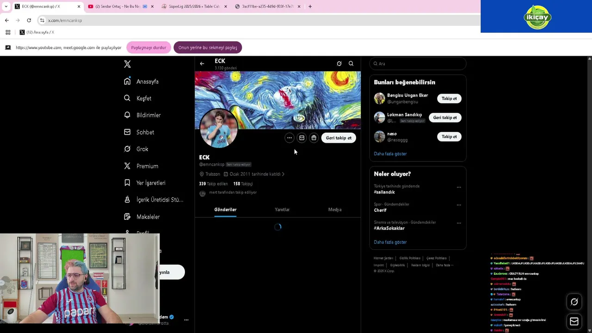Screen dimensions: 592x333
Task: Click browser back arrow
Action: pyautogui.click(x=7, y=20)
